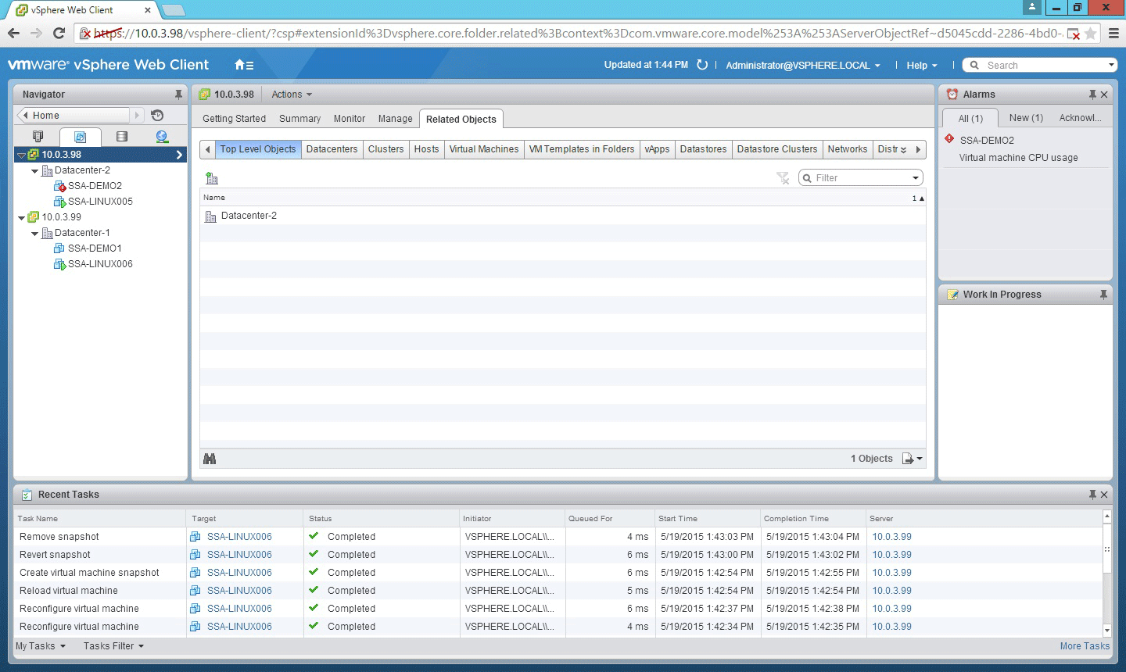Click in the Filter input field
Image resolution: width=1126 pixels, height=672 pixels.
pos(860,178)
